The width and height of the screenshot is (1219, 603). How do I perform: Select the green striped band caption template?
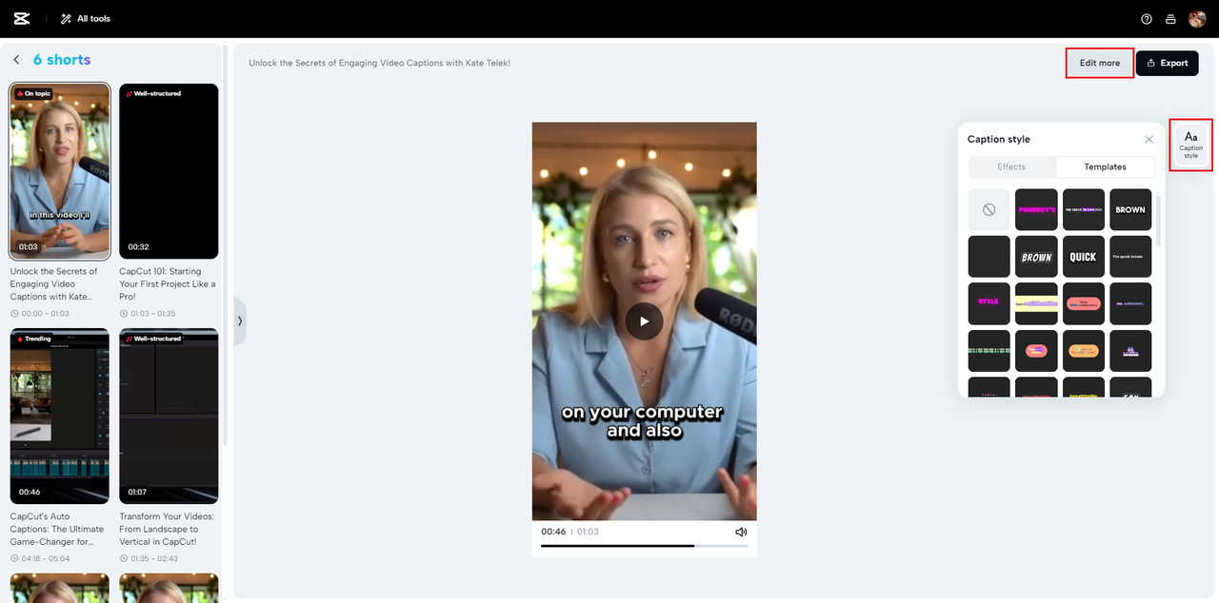pyautogui.click(x=989, y=351)
